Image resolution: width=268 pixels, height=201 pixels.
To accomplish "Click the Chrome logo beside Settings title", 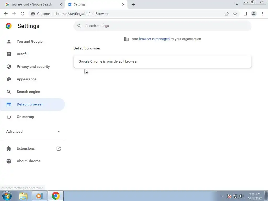I will point(9,26).
